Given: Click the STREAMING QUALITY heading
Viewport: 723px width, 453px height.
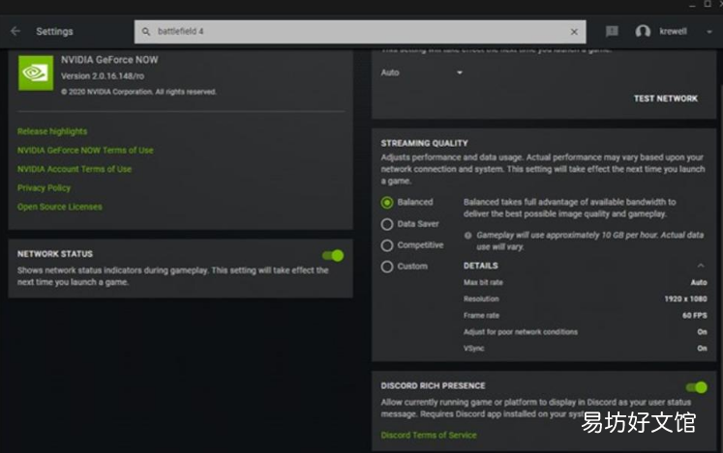Looking at the screenshot, I should pyautogui.click(x=424, y=143).
